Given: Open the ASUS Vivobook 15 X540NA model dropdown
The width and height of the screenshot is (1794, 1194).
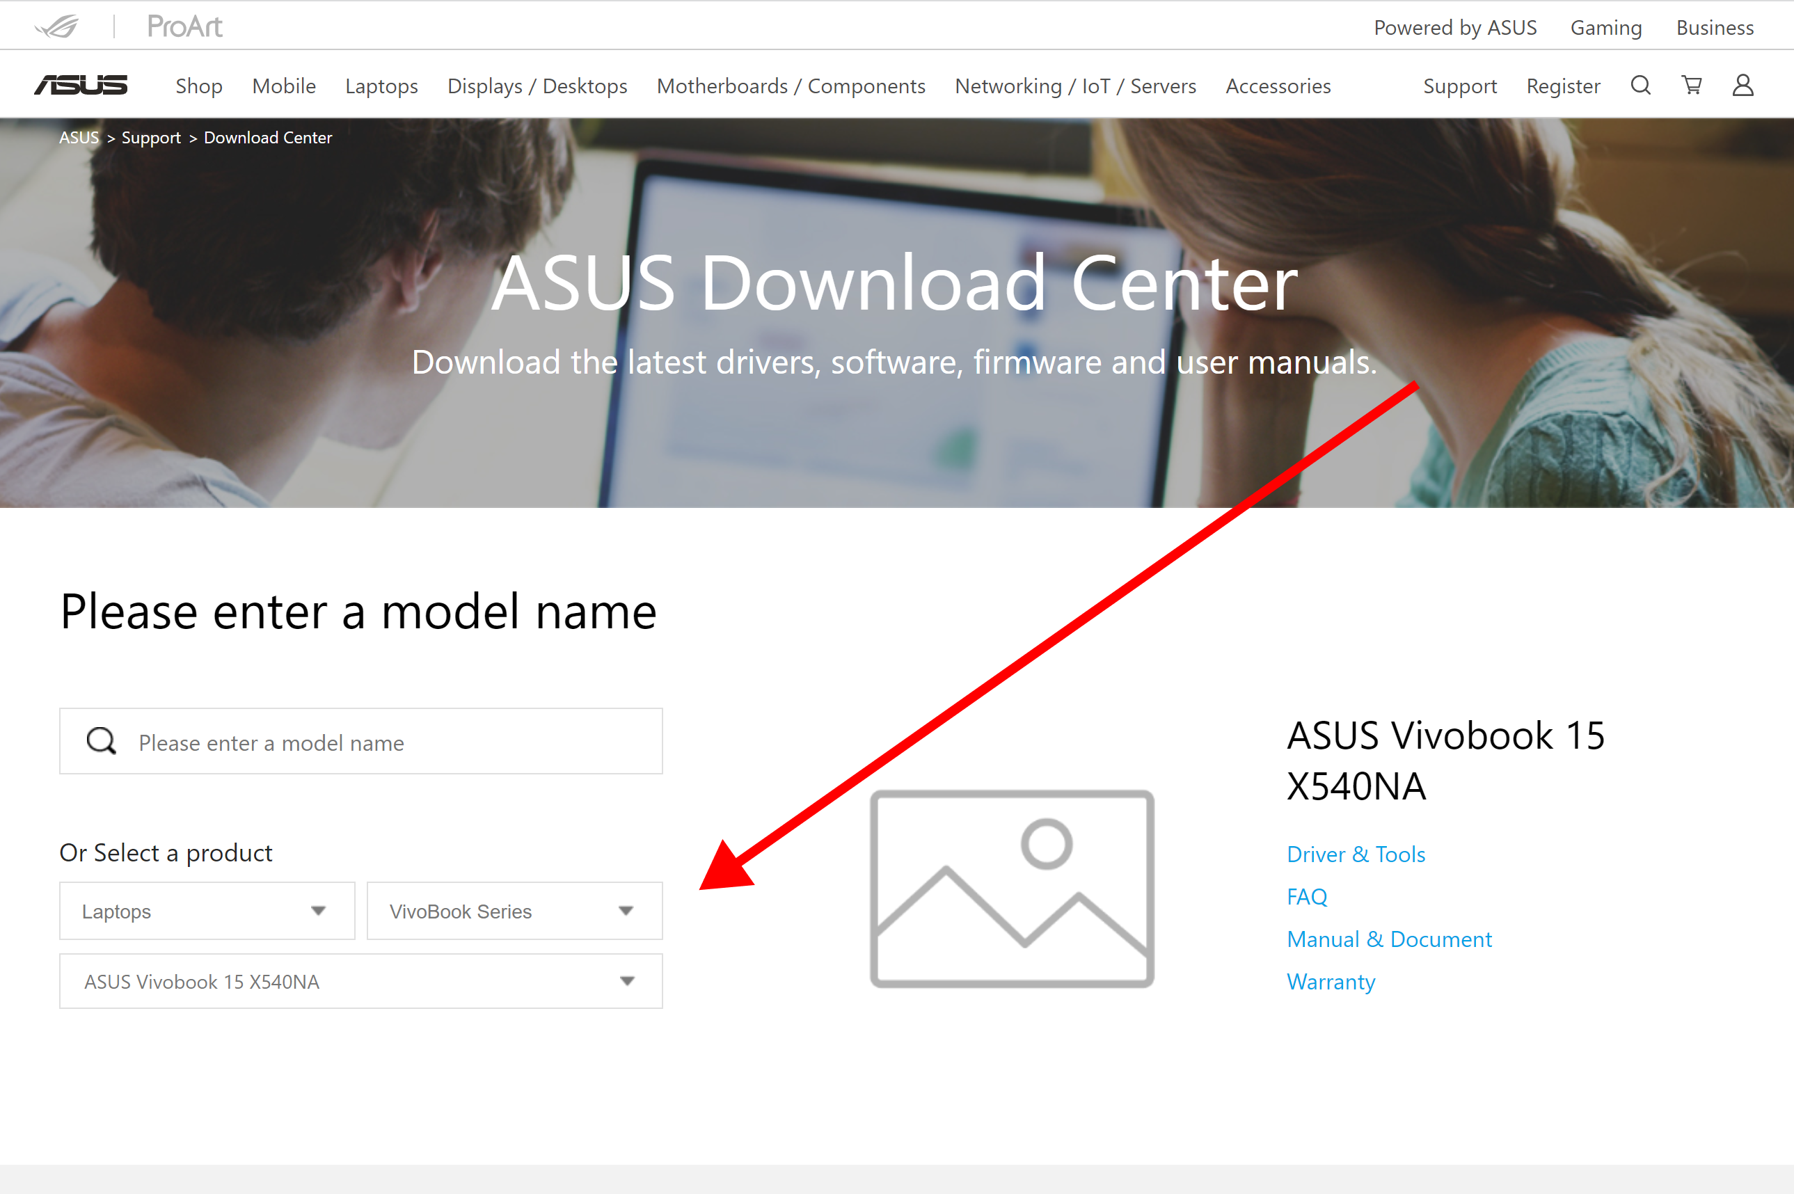Looking at the screenshot, I should tap(361, 982).
